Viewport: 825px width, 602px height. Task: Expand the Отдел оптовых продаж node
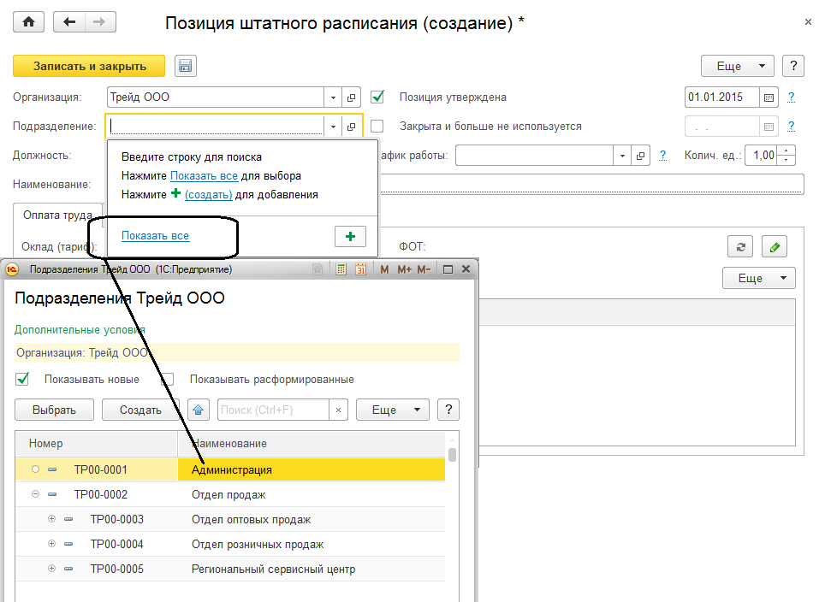[51, 519]
